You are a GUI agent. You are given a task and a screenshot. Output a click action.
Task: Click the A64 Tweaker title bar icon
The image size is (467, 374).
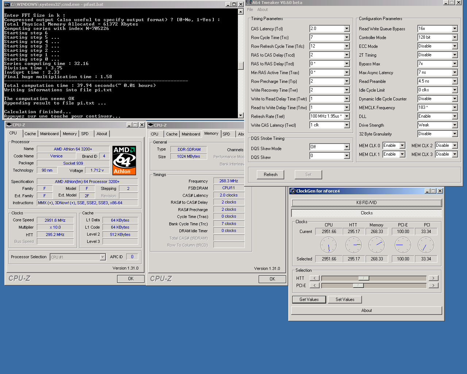click(249, 2)
